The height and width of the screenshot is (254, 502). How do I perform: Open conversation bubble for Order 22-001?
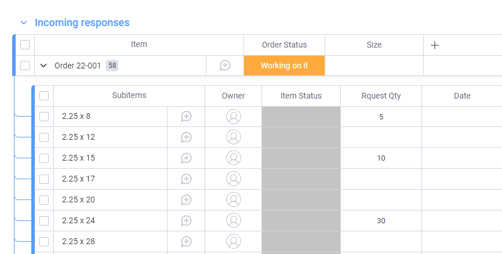(x=225, y=66)
